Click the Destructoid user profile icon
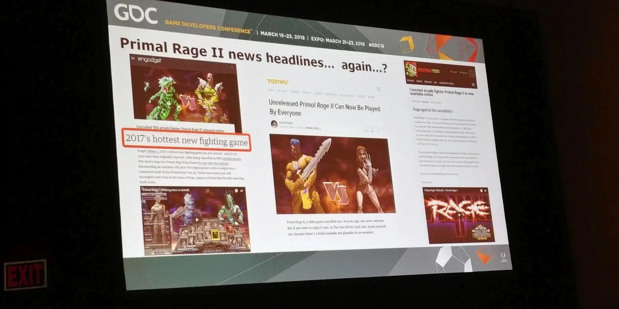619x309 pixels. pos(471,73)
